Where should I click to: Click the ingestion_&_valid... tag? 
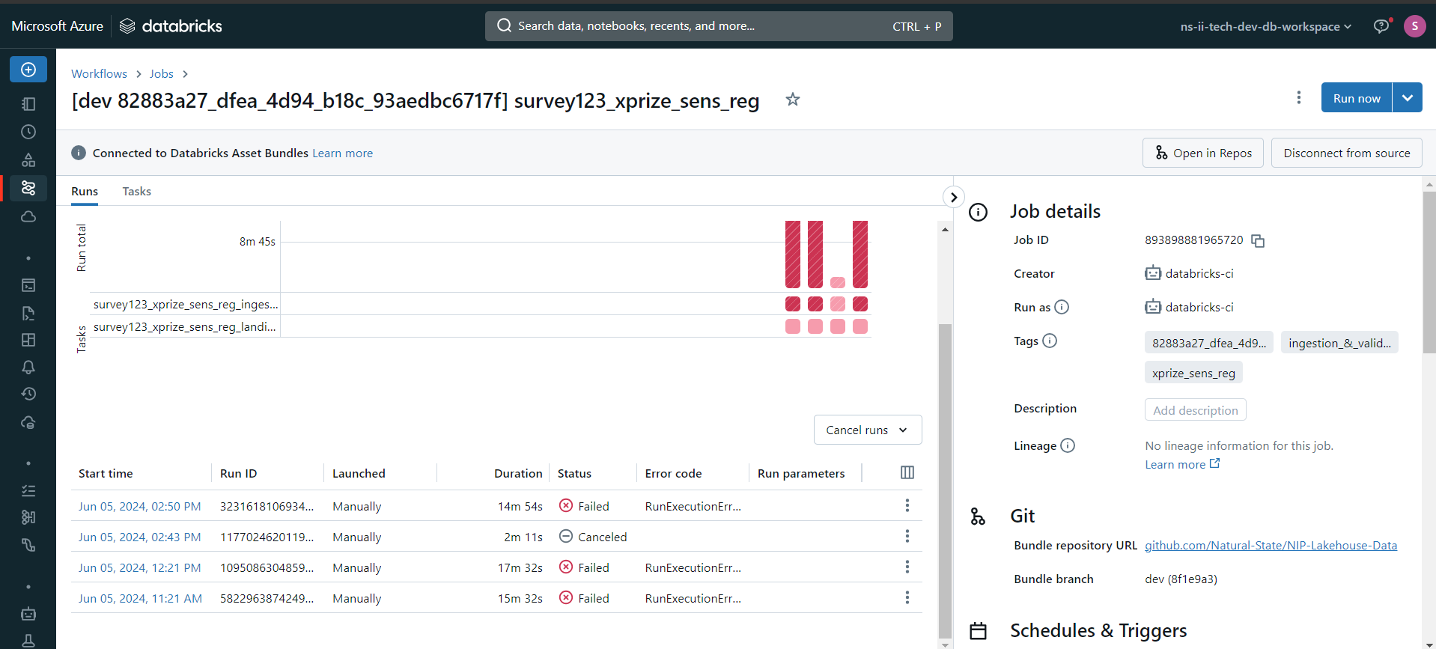point(1339,343)
